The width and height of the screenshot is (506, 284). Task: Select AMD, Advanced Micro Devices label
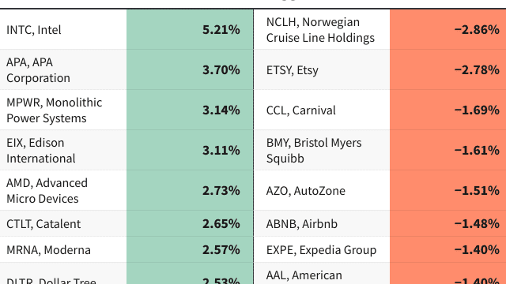pos(47,191)
